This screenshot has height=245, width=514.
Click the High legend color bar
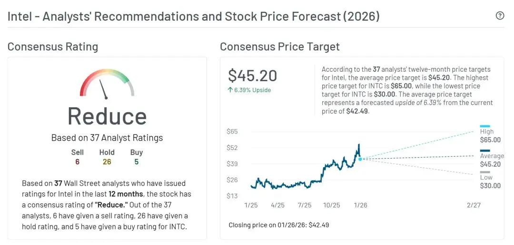485,126
